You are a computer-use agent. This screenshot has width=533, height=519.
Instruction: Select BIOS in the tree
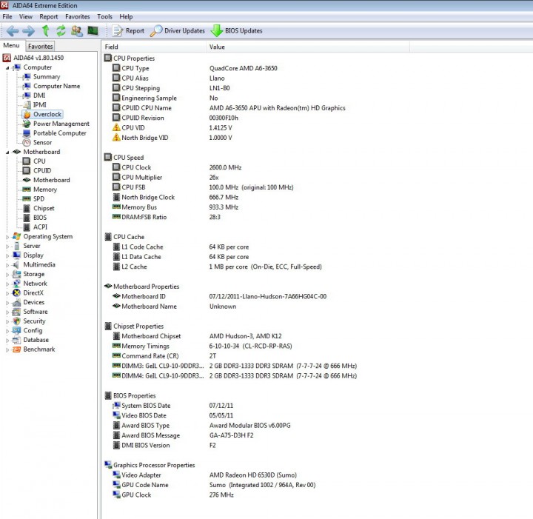tap(40, 218)
